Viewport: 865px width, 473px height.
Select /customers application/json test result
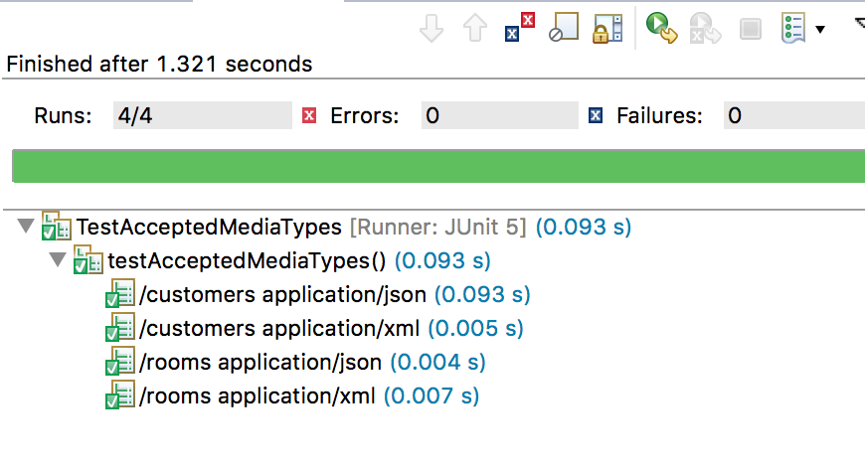[318, 294]
